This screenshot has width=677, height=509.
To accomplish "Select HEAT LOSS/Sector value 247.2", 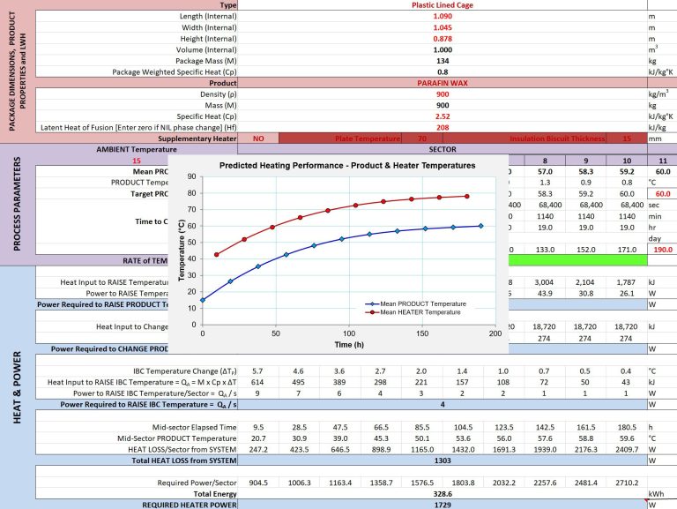I will [x=257, y=450].
